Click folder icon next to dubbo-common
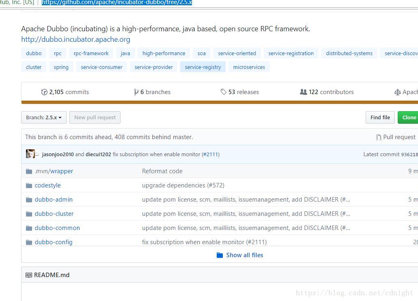 [29, 228]
